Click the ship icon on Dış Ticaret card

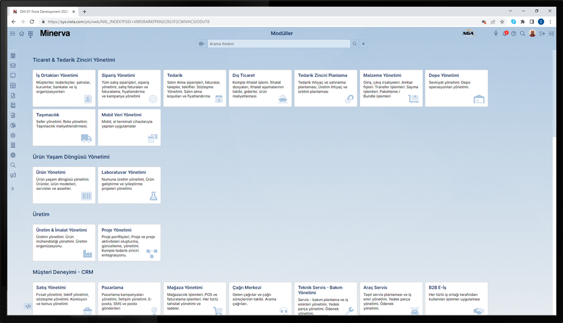pyautogui.click(x=283, y=99)
